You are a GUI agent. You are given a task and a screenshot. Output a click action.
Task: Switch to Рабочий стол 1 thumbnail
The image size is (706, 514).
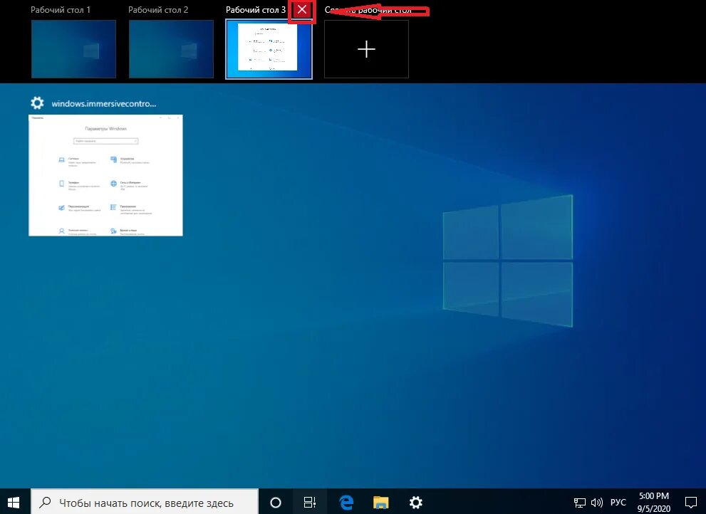coord(73,49)
